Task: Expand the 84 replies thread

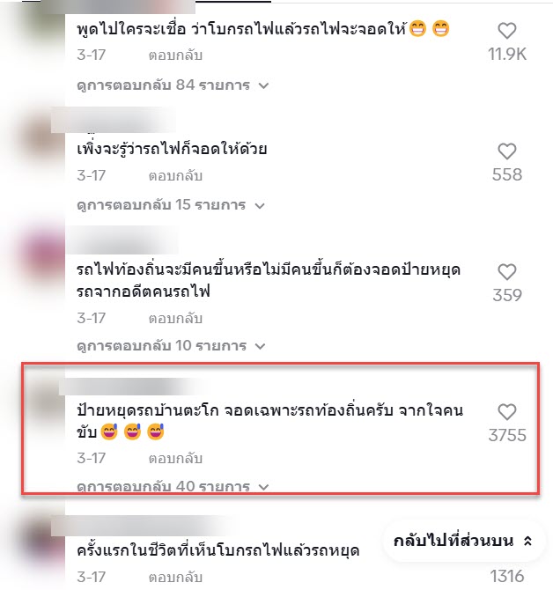Action: 173,85
